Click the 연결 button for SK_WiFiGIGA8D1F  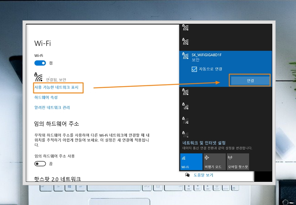pyautogui.click(x=250, y=81)
